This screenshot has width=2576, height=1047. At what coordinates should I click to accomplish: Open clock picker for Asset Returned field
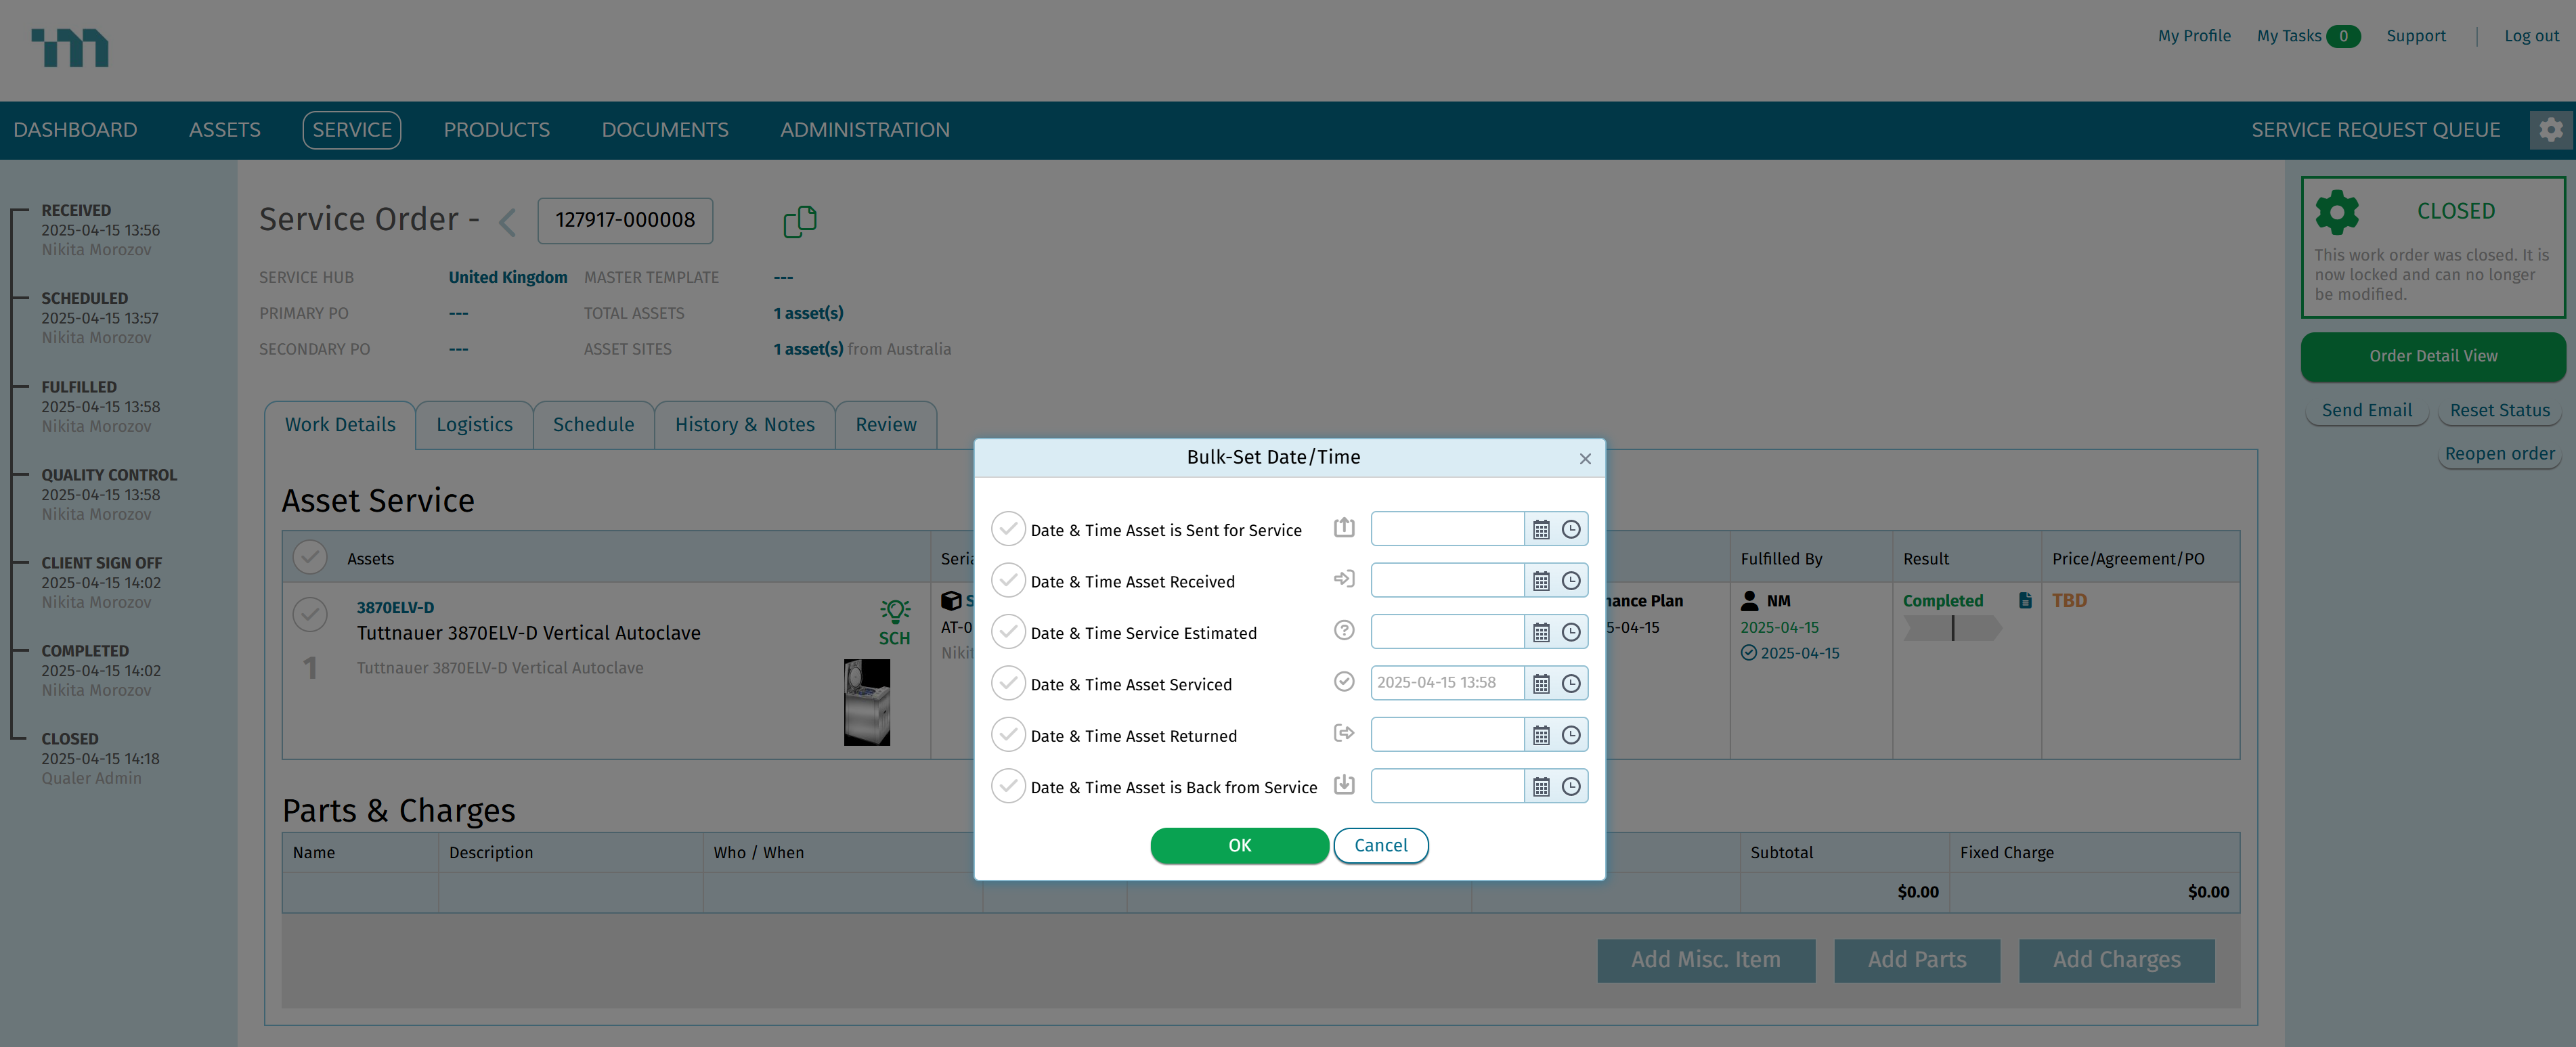click(x=1571, y=736)
